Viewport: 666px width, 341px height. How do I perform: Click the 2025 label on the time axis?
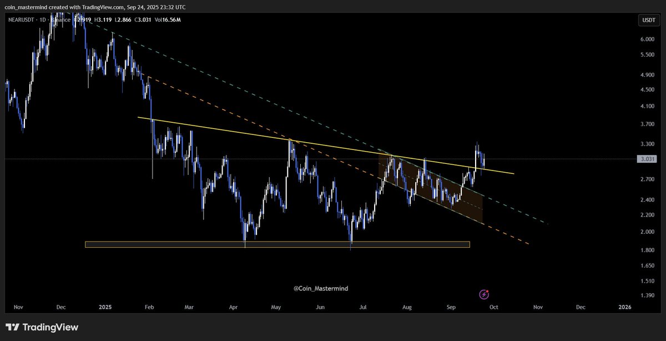click(105, 307)
